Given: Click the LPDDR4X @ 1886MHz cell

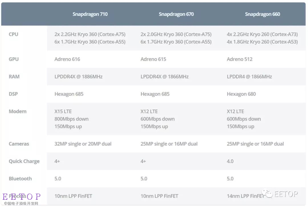Looking at the screenshot, I should (78, 77).
